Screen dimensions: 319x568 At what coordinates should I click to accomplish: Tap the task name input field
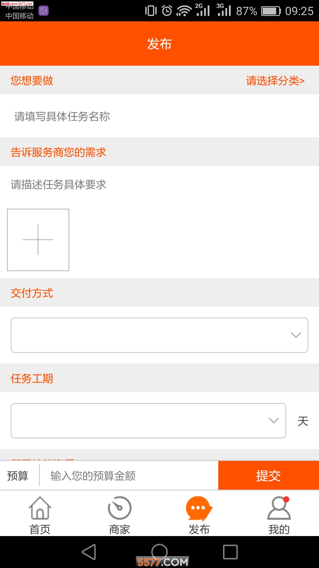(x=159, y=116)
